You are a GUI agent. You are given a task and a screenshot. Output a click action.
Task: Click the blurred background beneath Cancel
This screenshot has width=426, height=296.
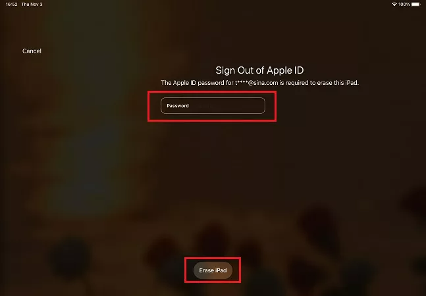coord(32,109)
